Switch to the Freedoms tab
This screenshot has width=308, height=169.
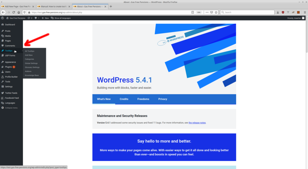pyautogui.click(x=143, y=99)
